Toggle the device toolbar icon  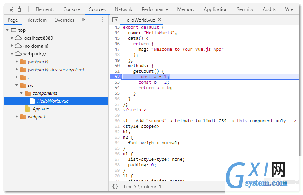click(21, 9)
